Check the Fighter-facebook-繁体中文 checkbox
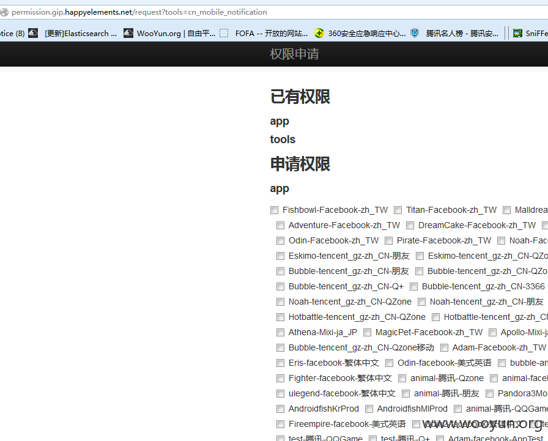The height and width of the screenshot is (441, 548). (280, 379)
